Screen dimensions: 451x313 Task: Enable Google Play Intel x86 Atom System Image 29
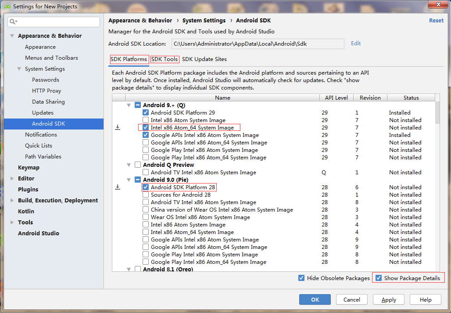coord(146,150)
